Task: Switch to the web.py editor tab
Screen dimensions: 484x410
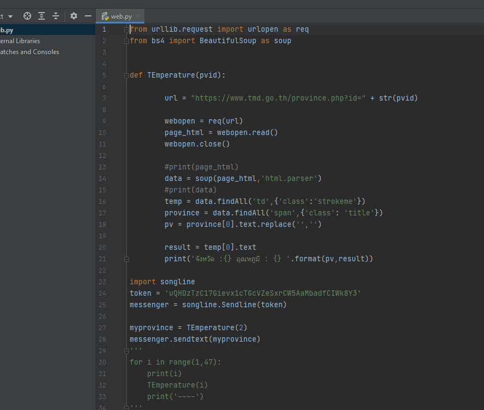Action: [x=120, y=16]
